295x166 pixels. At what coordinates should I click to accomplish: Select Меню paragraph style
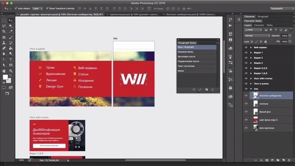[x=197, y=71]
